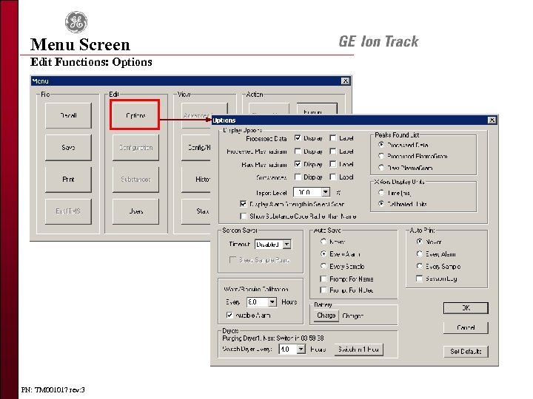The height and width of the screenshot is (399, 533).
Task: Set Auto Print to Never
Action: click(420, 242)
